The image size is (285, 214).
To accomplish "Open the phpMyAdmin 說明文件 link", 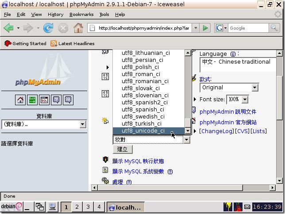I will [228, 111].
